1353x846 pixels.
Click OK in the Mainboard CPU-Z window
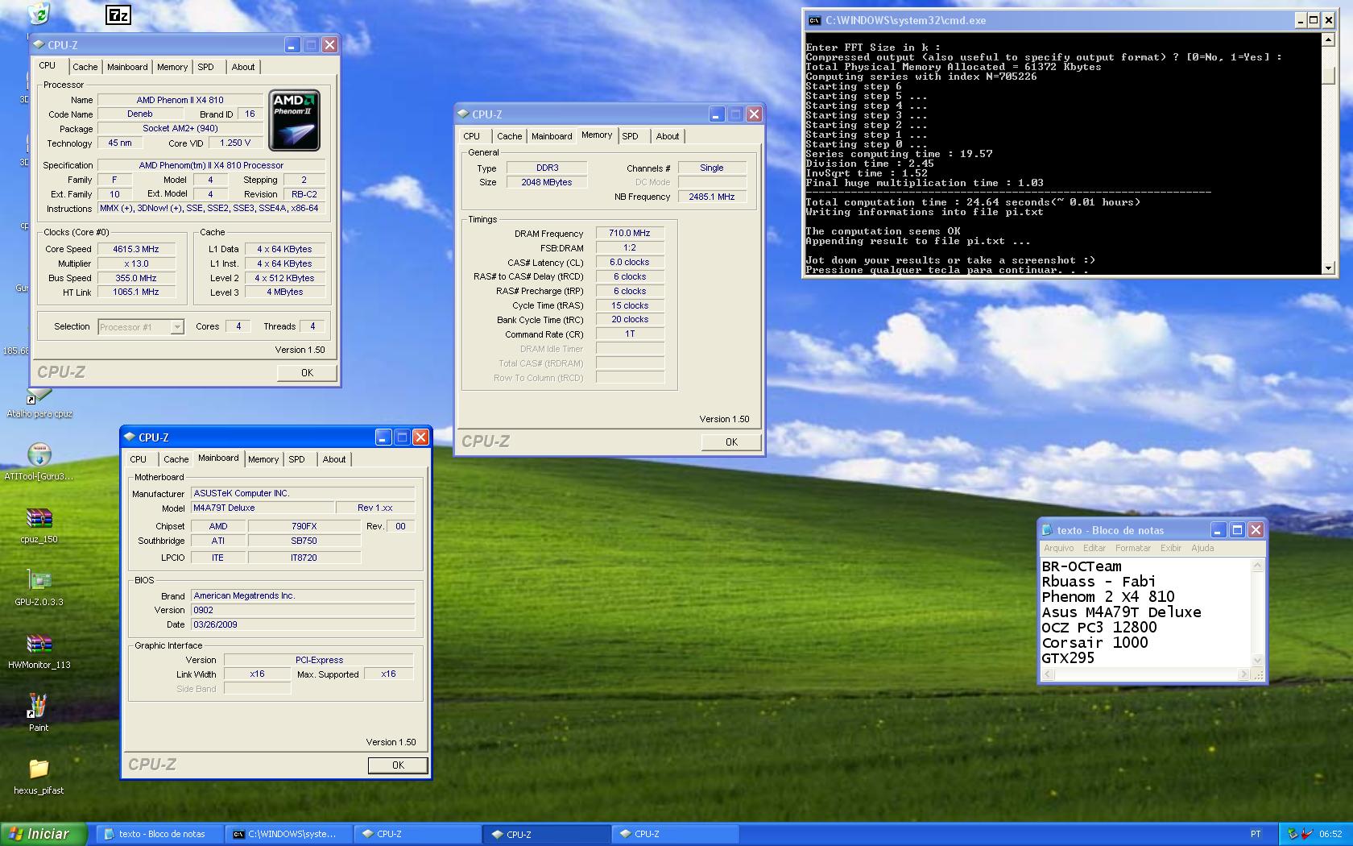[398, 765]
